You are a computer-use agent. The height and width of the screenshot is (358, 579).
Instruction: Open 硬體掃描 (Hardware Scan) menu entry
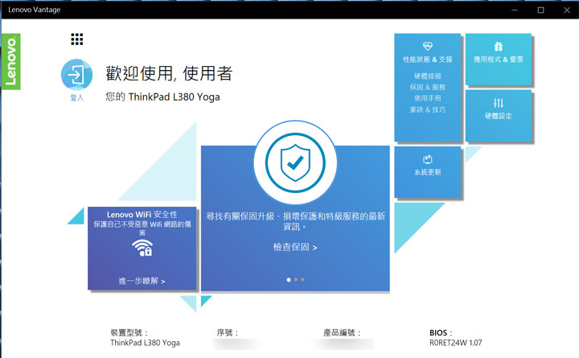pos(427,76)
